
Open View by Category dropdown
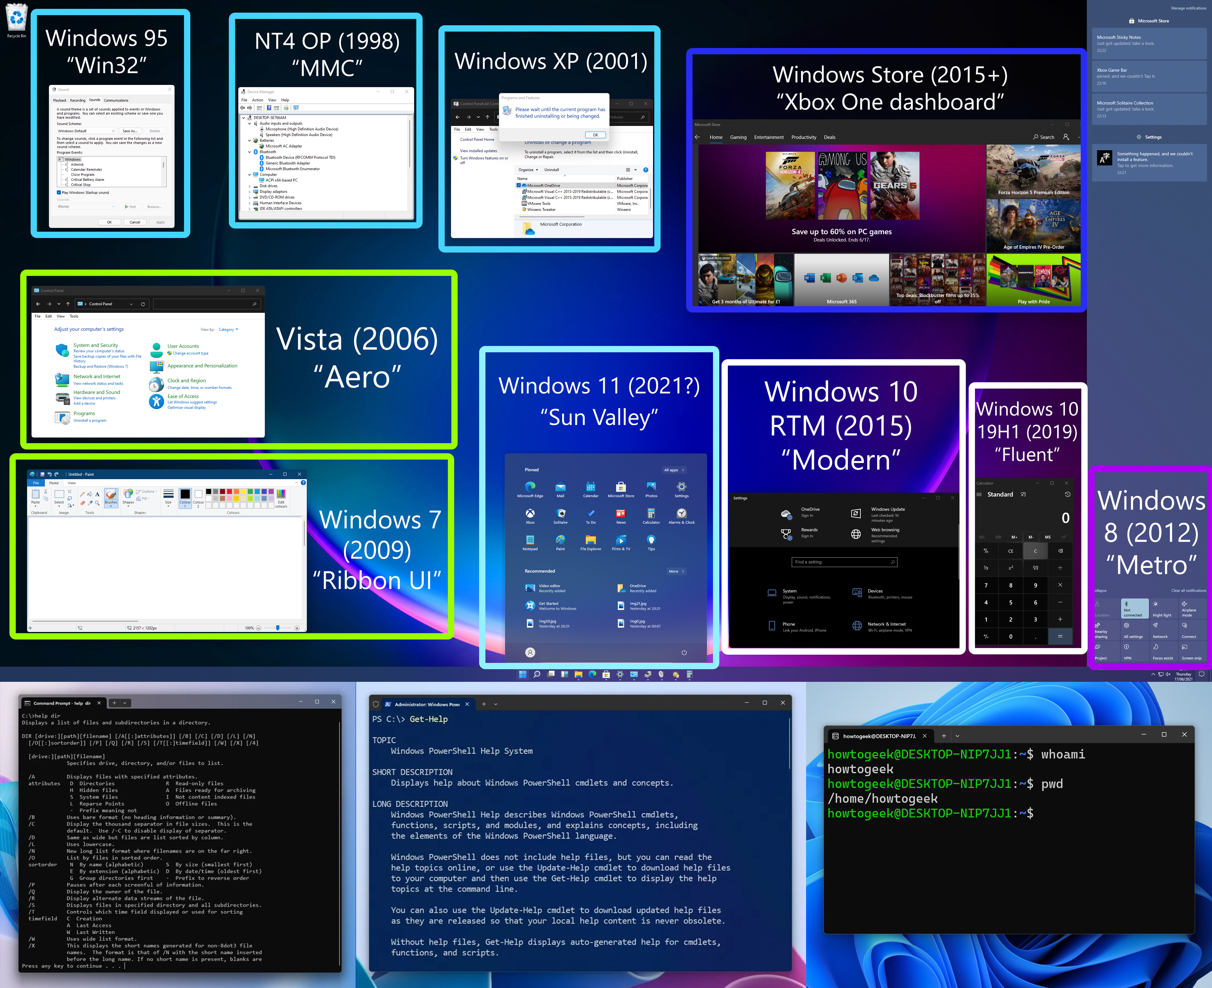coord(228,330)
